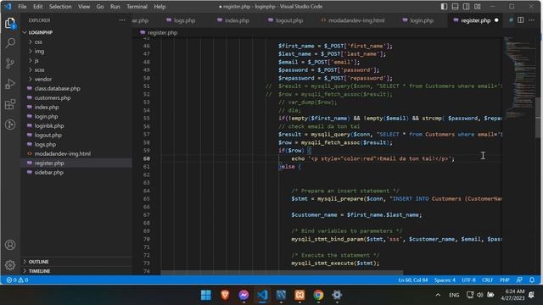
Task: Open customize layout icon
Action: click(478, 7)
